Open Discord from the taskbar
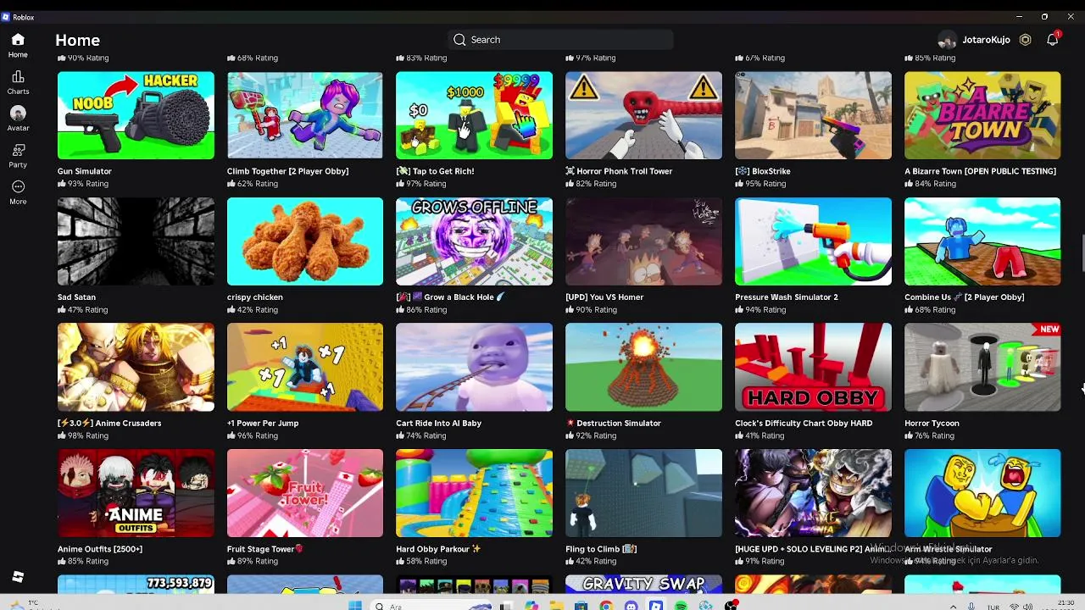 631,606
